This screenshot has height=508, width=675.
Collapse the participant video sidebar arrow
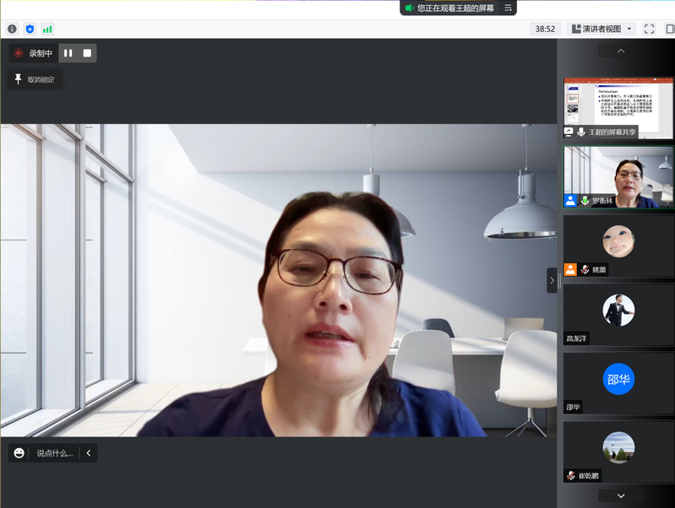[552, 280]
